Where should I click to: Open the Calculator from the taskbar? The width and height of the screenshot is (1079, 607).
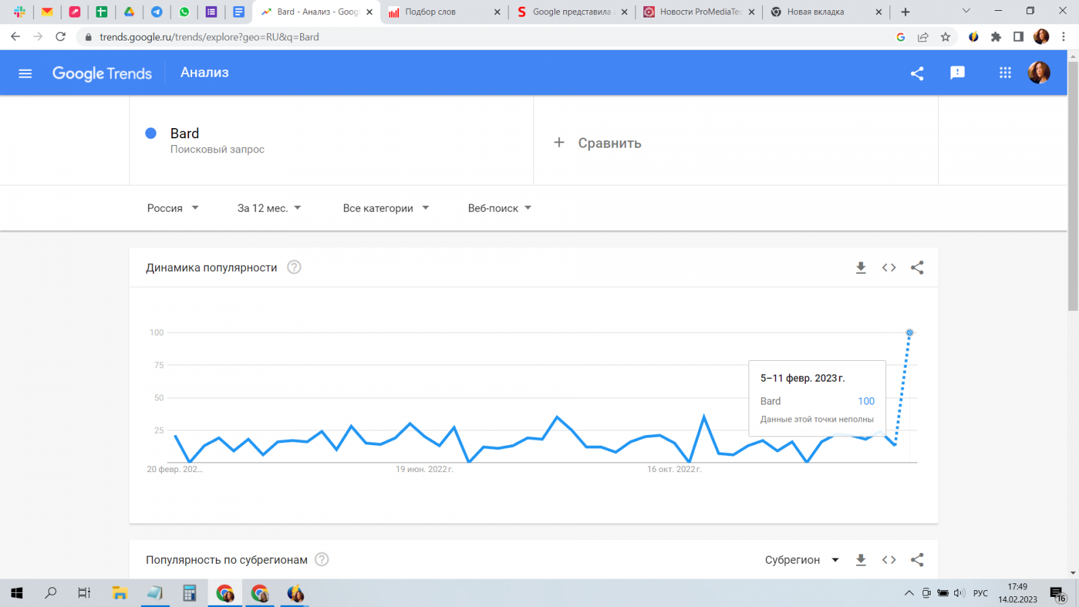coord(189,593)
